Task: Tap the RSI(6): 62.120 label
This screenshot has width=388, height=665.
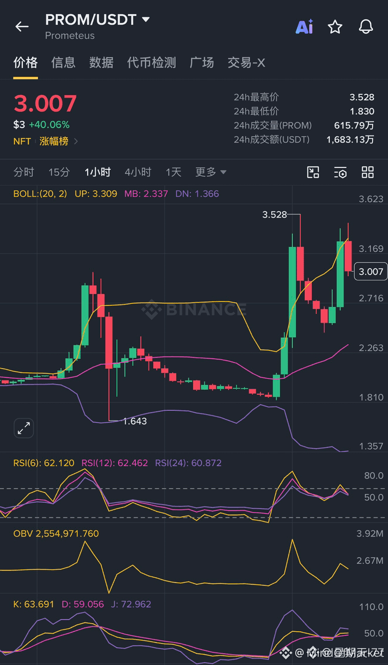Action: (x=44, y=463)
